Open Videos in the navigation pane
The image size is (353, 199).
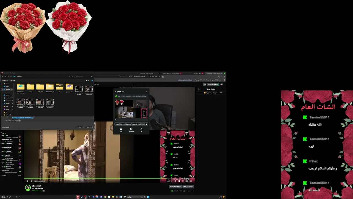click(7, 109)
